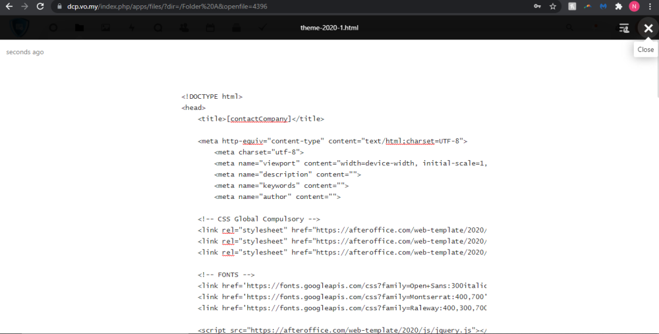Reload the current browser page

pos(40,7)
